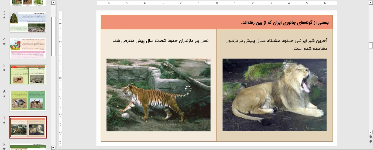Click slide number 4 label in panel
Image resolution: width=373 pixels, height=150 pixels.
pyautogui.click(x=4, y=39)
